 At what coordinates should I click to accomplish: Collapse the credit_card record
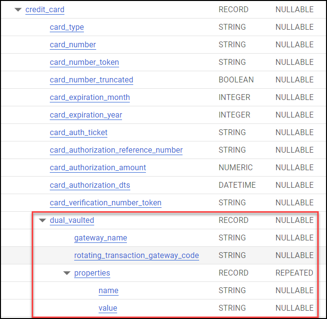[x=18, y=10]
